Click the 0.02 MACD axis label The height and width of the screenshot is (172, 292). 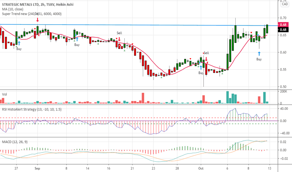point(283,142)
